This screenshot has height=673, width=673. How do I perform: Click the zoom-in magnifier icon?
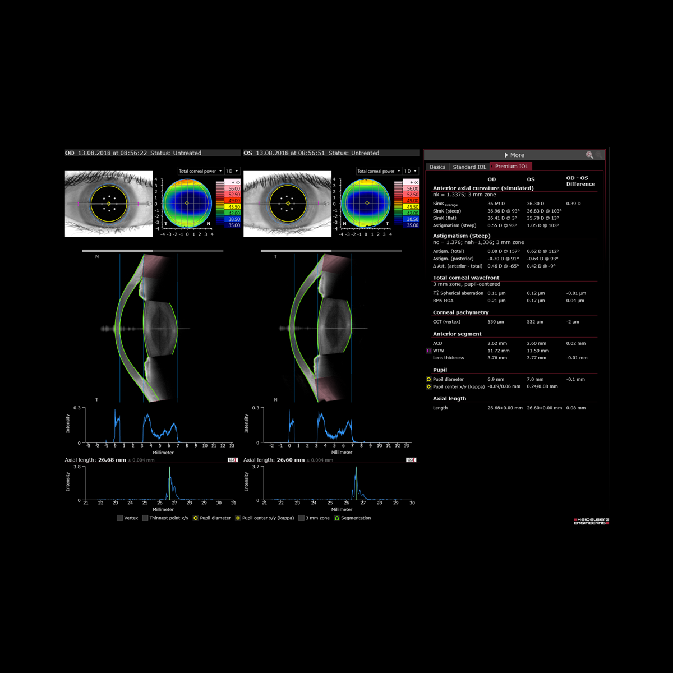point(589,155)
